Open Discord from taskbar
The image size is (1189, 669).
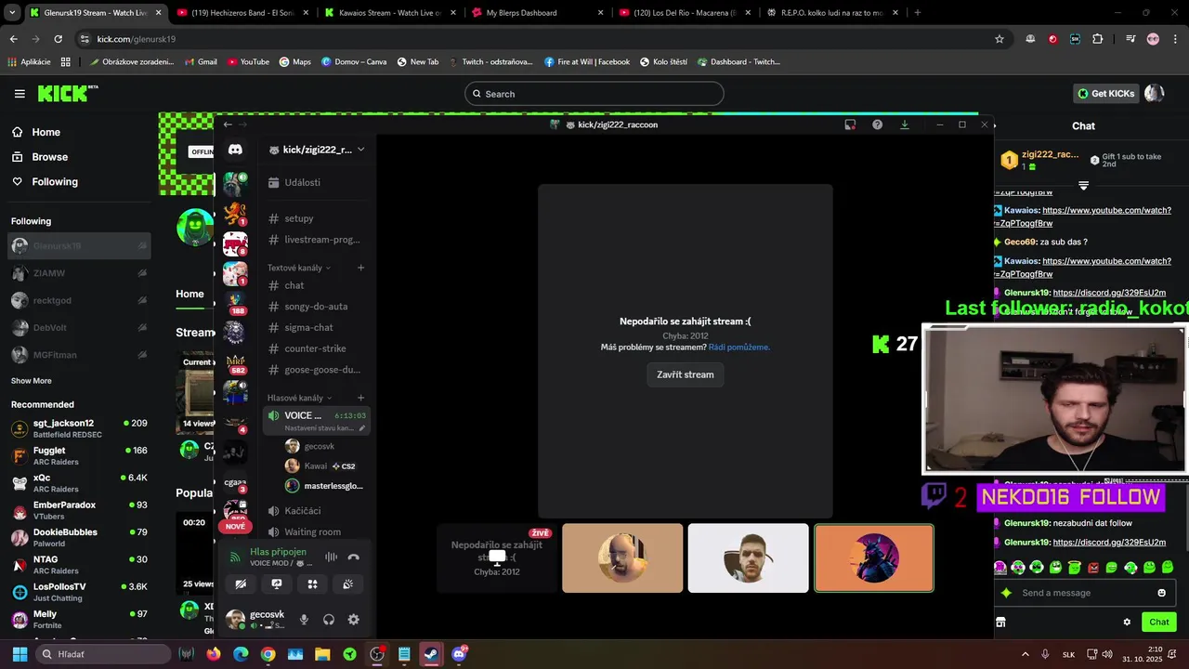point(459,654)
